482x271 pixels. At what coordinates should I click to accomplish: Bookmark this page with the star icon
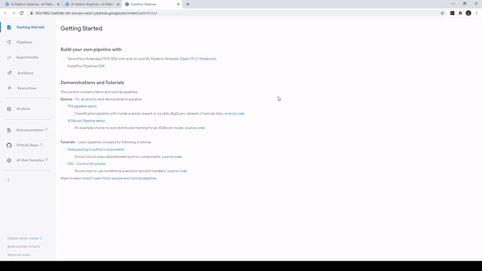coord(442,13)
